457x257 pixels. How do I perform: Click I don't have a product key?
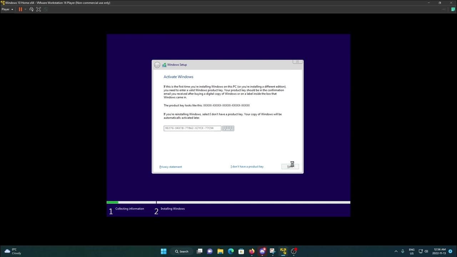(x=247, y=167)
